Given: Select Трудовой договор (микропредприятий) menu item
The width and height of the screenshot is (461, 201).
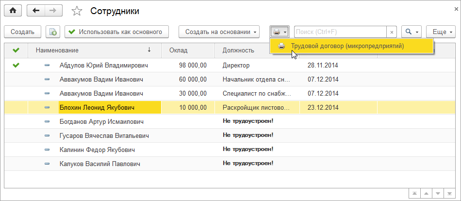Looking at the screenshot, I should [346, 46].
